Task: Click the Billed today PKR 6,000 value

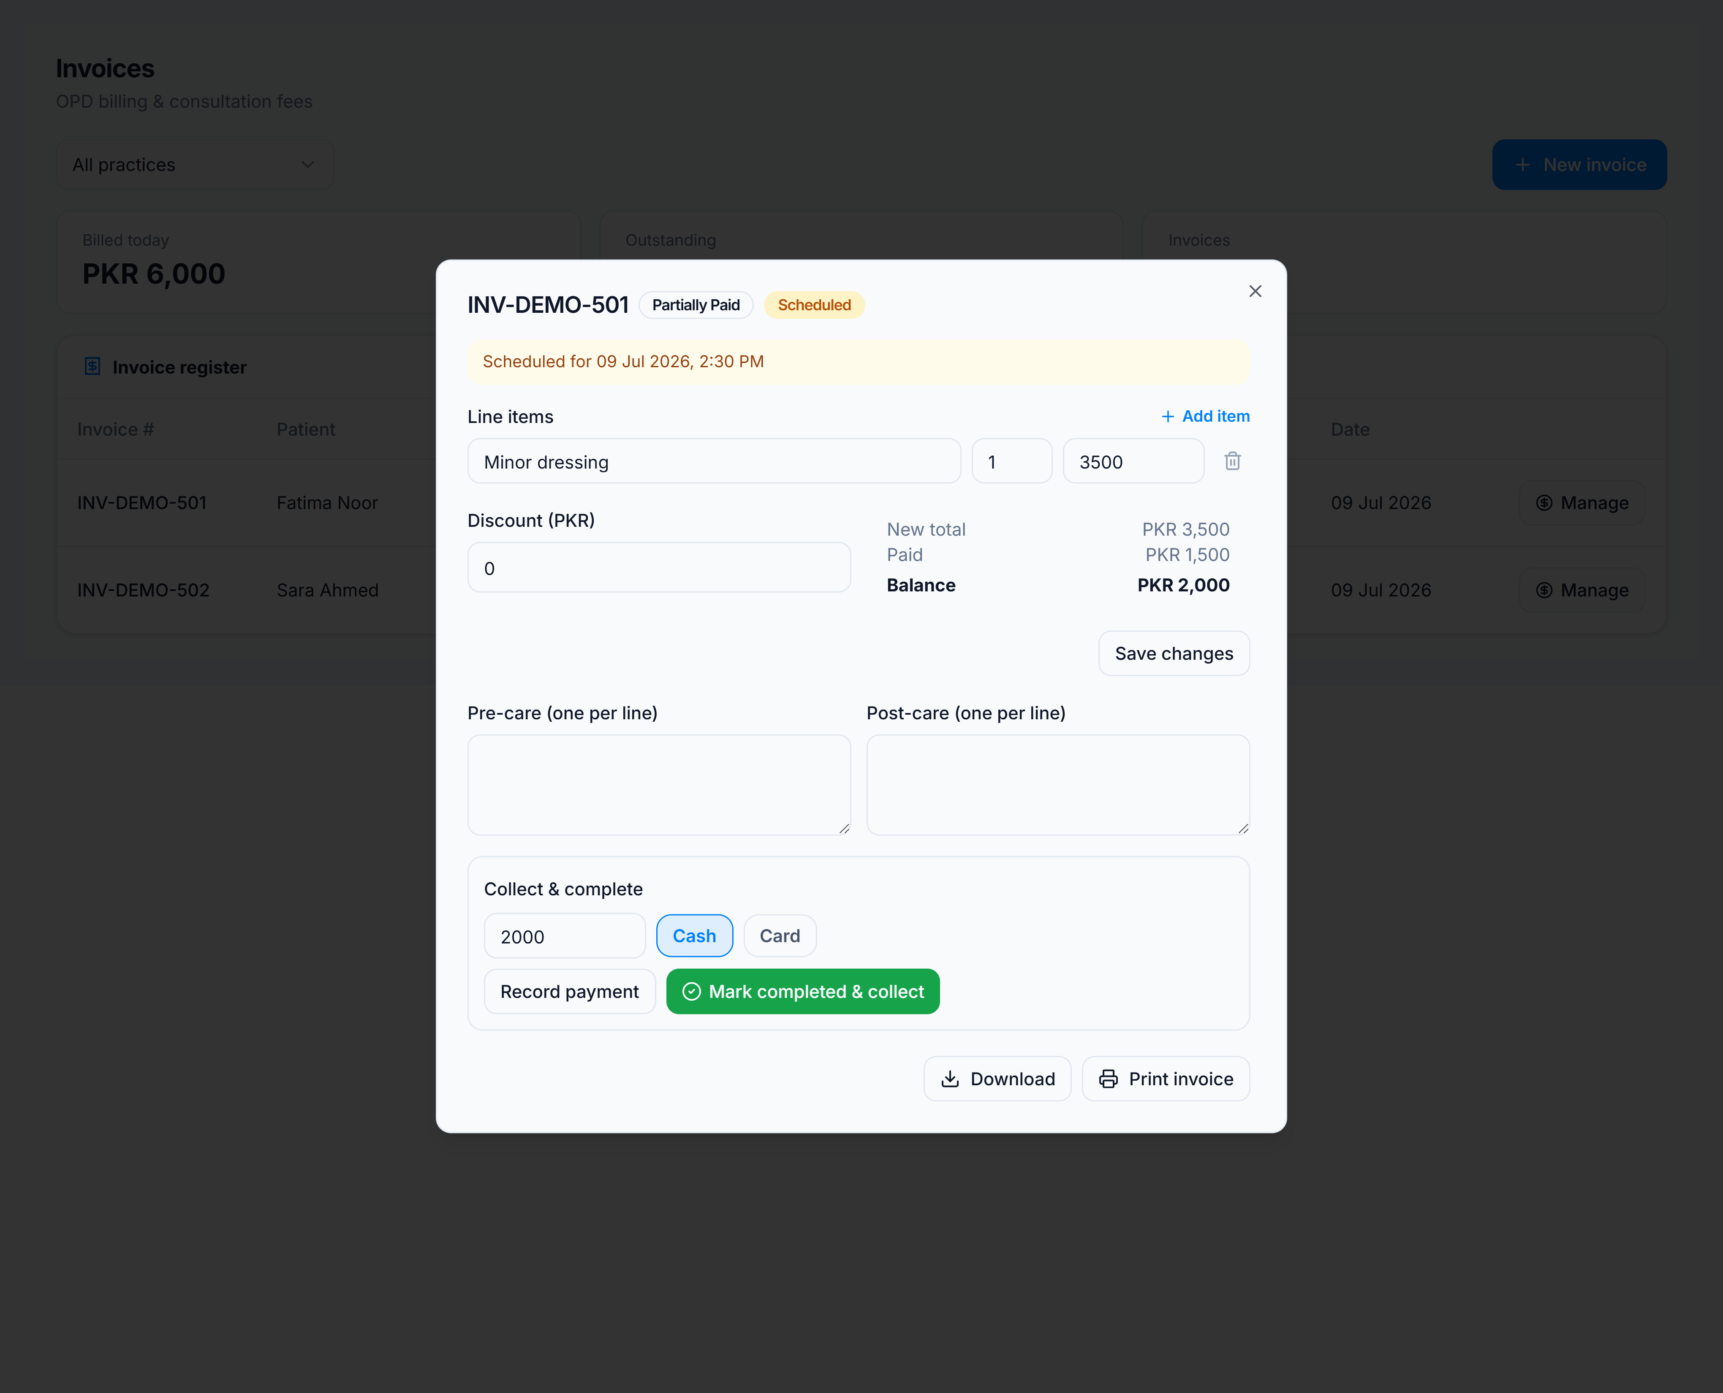Action: (153, 274)
